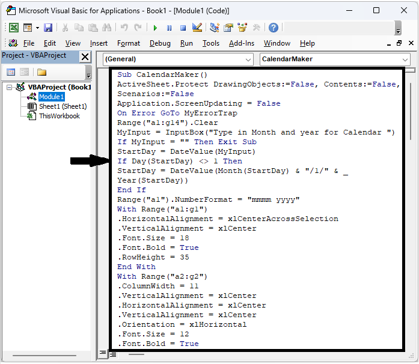Viewport: 419px width, 364px height.
Task: Open the Help menu
Action: 307,43
